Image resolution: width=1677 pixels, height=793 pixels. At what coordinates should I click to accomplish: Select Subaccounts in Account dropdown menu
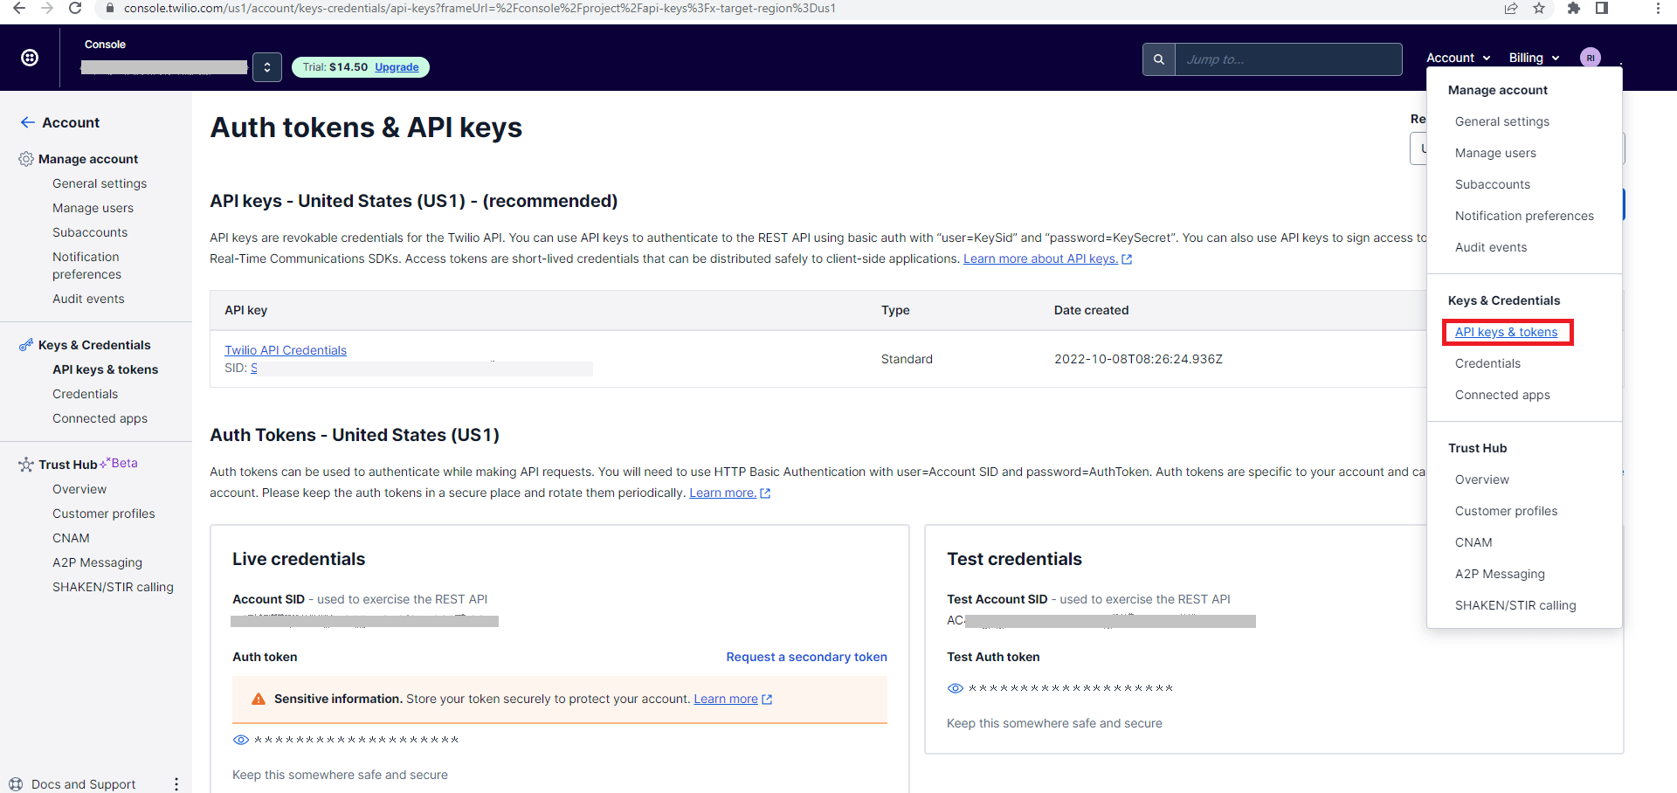(1493, 184)
